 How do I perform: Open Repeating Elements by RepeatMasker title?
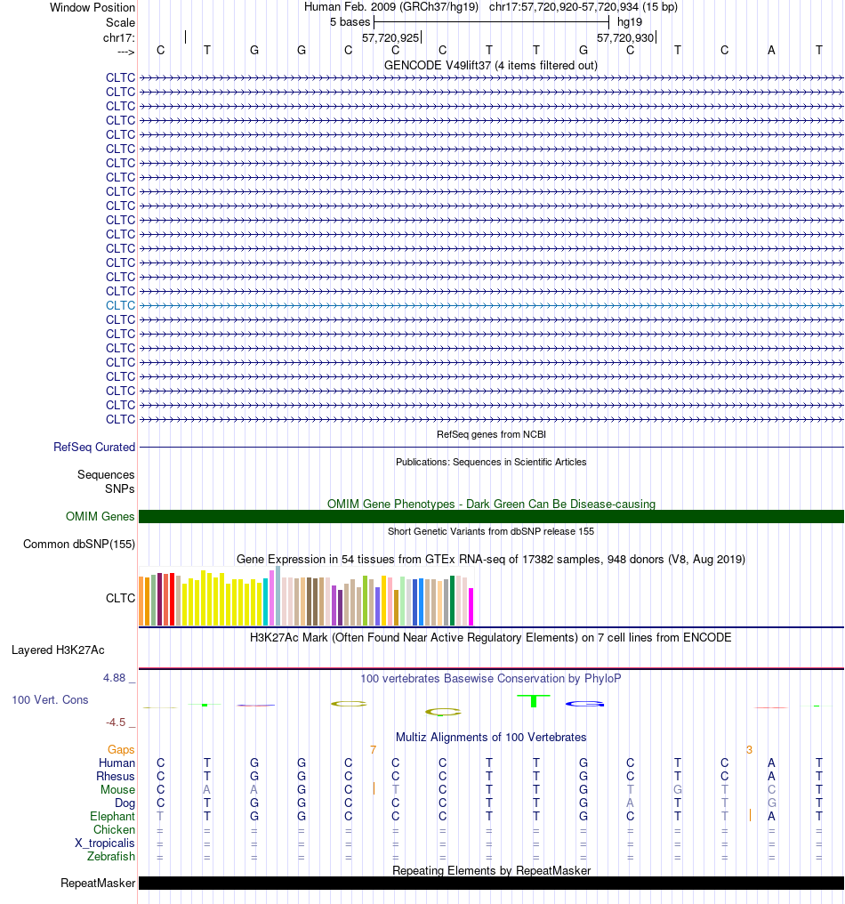point(491,870)
